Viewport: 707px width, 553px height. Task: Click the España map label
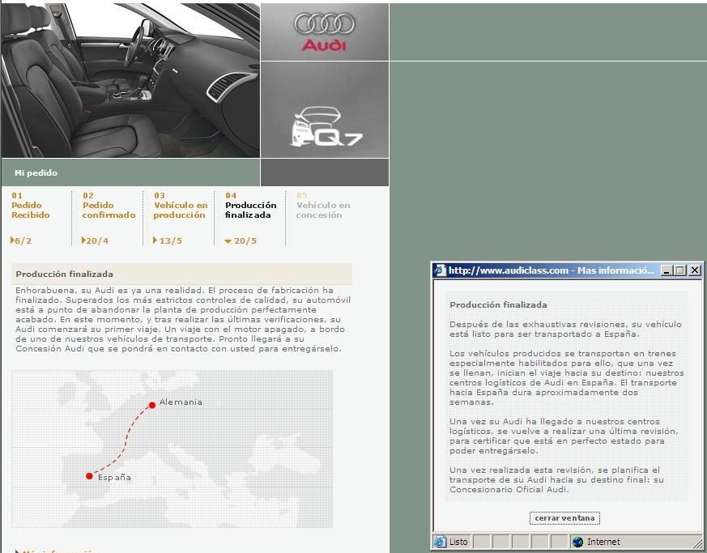click(x=114, y=477)
